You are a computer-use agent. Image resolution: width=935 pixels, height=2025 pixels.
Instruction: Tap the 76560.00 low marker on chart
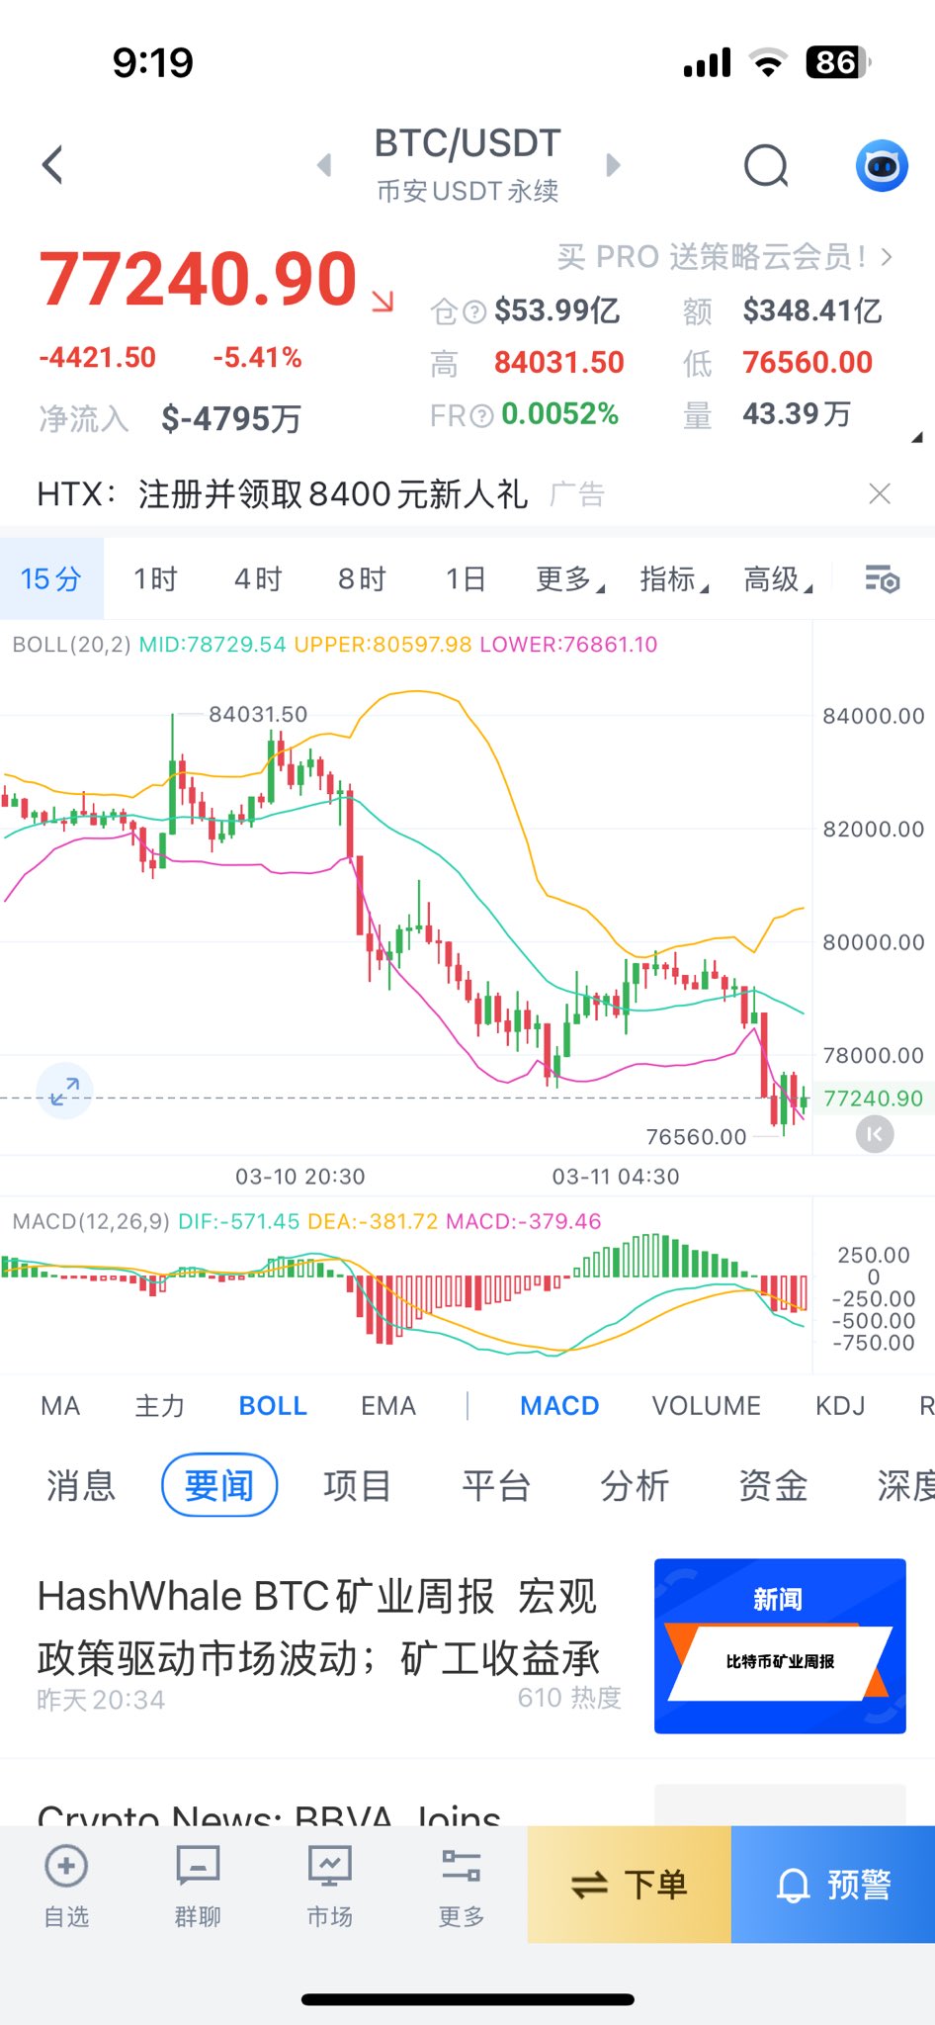point(696,1137)
